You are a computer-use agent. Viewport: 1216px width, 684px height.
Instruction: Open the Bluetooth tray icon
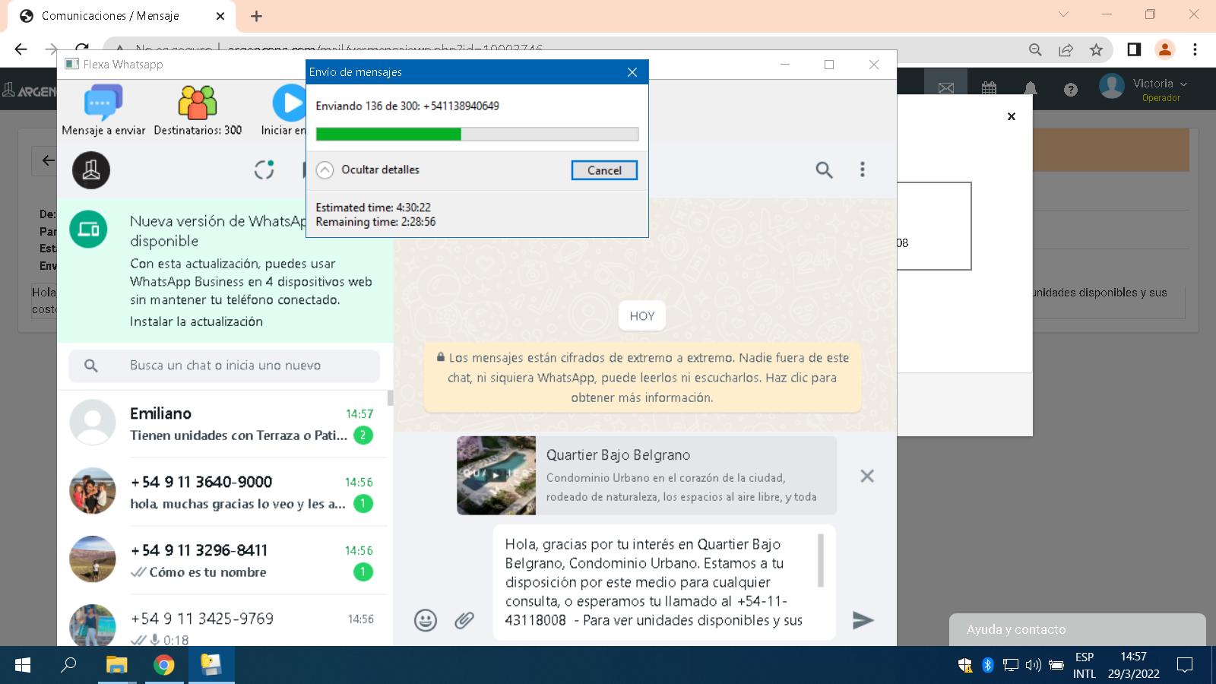click(x=987, y=665)
